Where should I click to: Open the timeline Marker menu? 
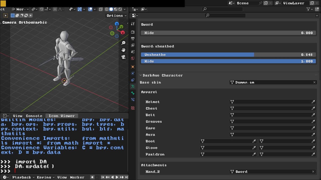pos(77,177)
